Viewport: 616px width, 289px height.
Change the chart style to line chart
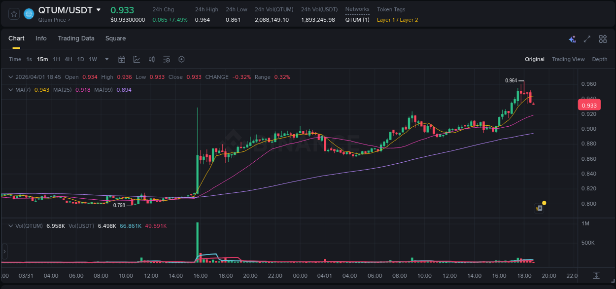pos(136,59)
